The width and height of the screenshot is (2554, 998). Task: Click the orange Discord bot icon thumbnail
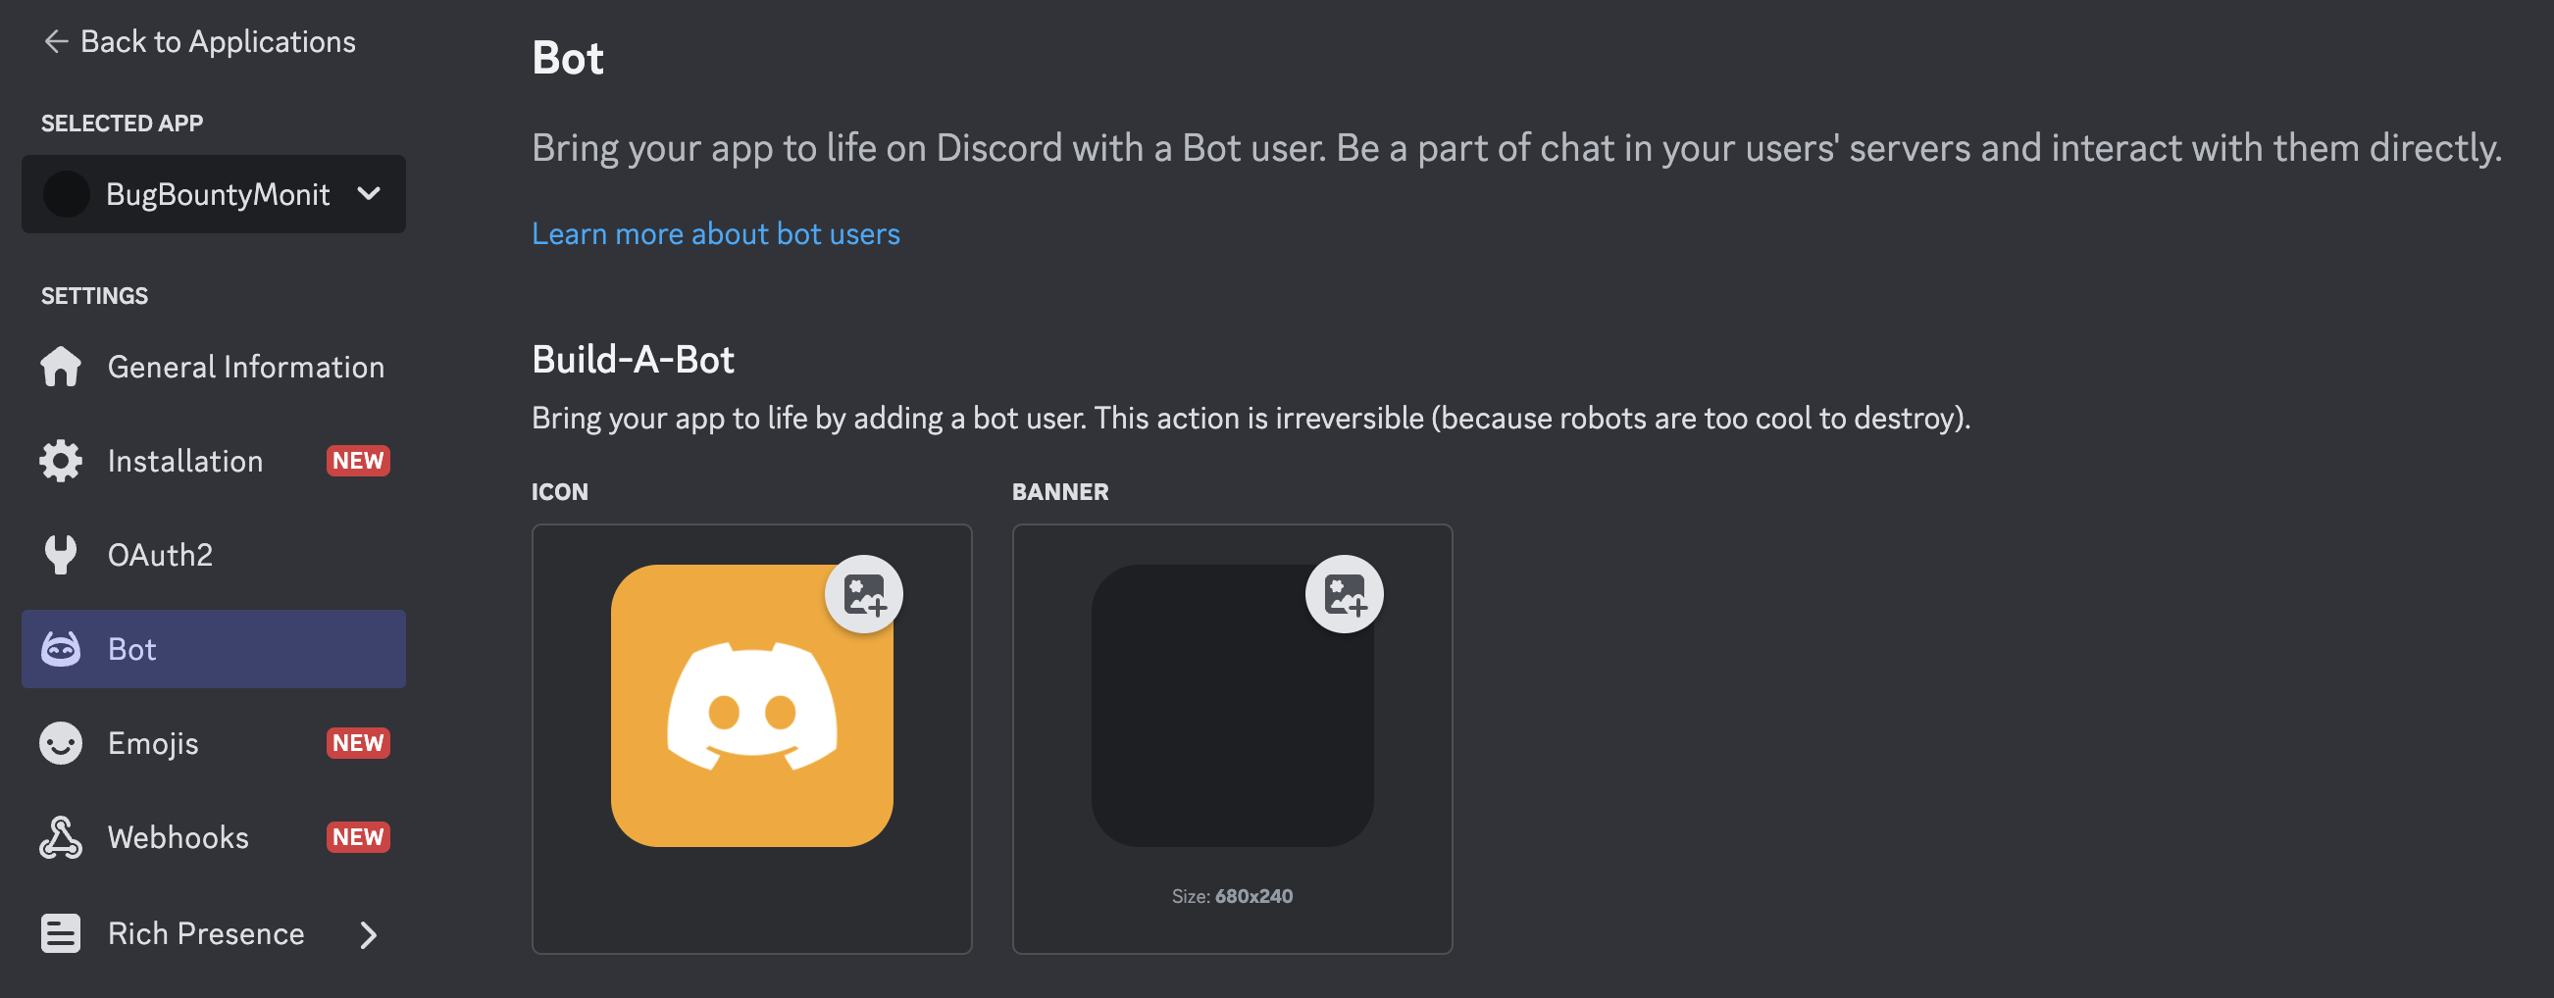pyautogui.click(x=751, y=706)
